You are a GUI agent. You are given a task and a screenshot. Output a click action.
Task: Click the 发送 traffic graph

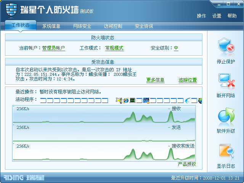[x=104, y=133]
